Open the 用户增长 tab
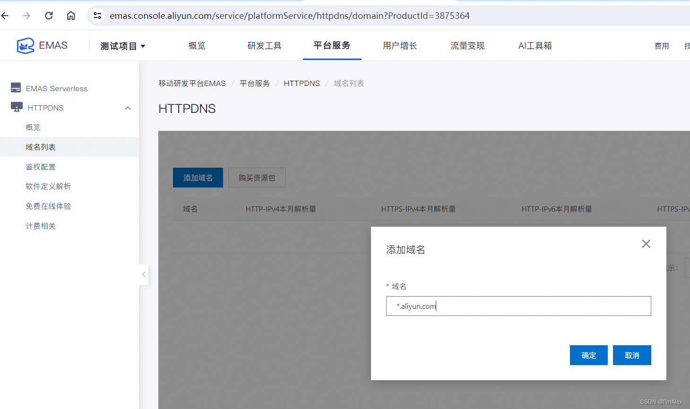This screenshot has height=409, width=690. [x=400, y=46]
